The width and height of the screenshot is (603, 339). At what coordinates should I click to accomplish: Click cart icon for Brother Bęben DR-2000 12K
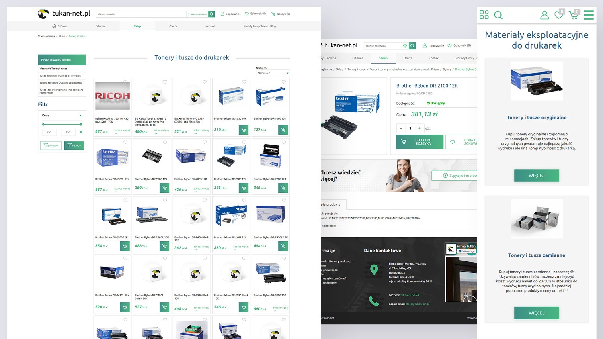(x=164, y=188)
